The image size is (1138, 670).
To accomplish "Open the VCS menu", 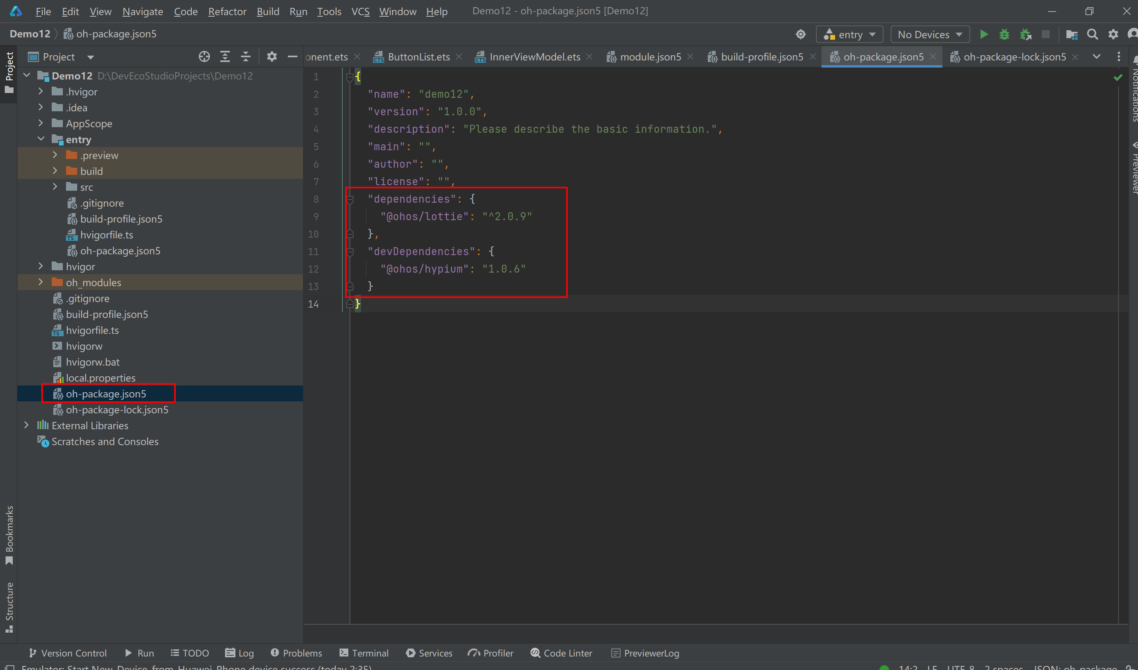I will 361,11.
